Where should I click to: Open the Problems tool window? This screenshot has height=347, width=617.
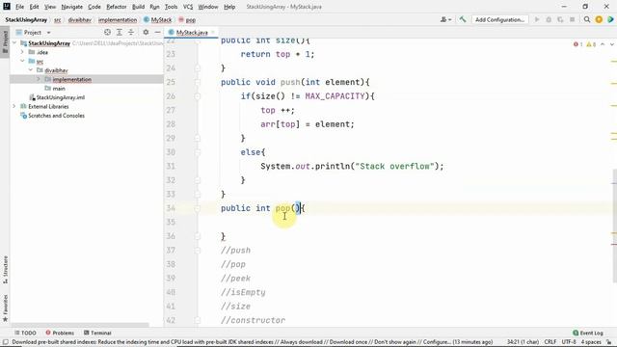click(x=60, y=333)
